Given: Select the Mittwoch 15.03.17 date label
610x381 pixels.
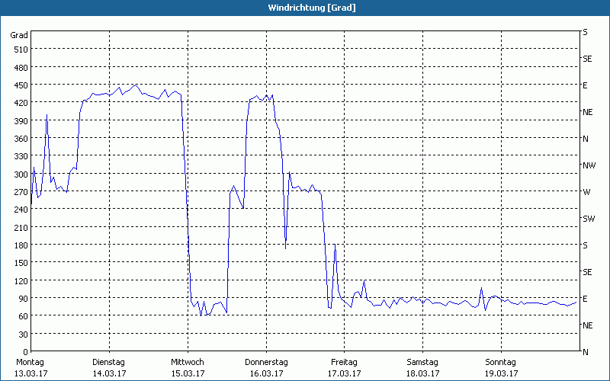Looking at the screenshot, I should [187, 367].
